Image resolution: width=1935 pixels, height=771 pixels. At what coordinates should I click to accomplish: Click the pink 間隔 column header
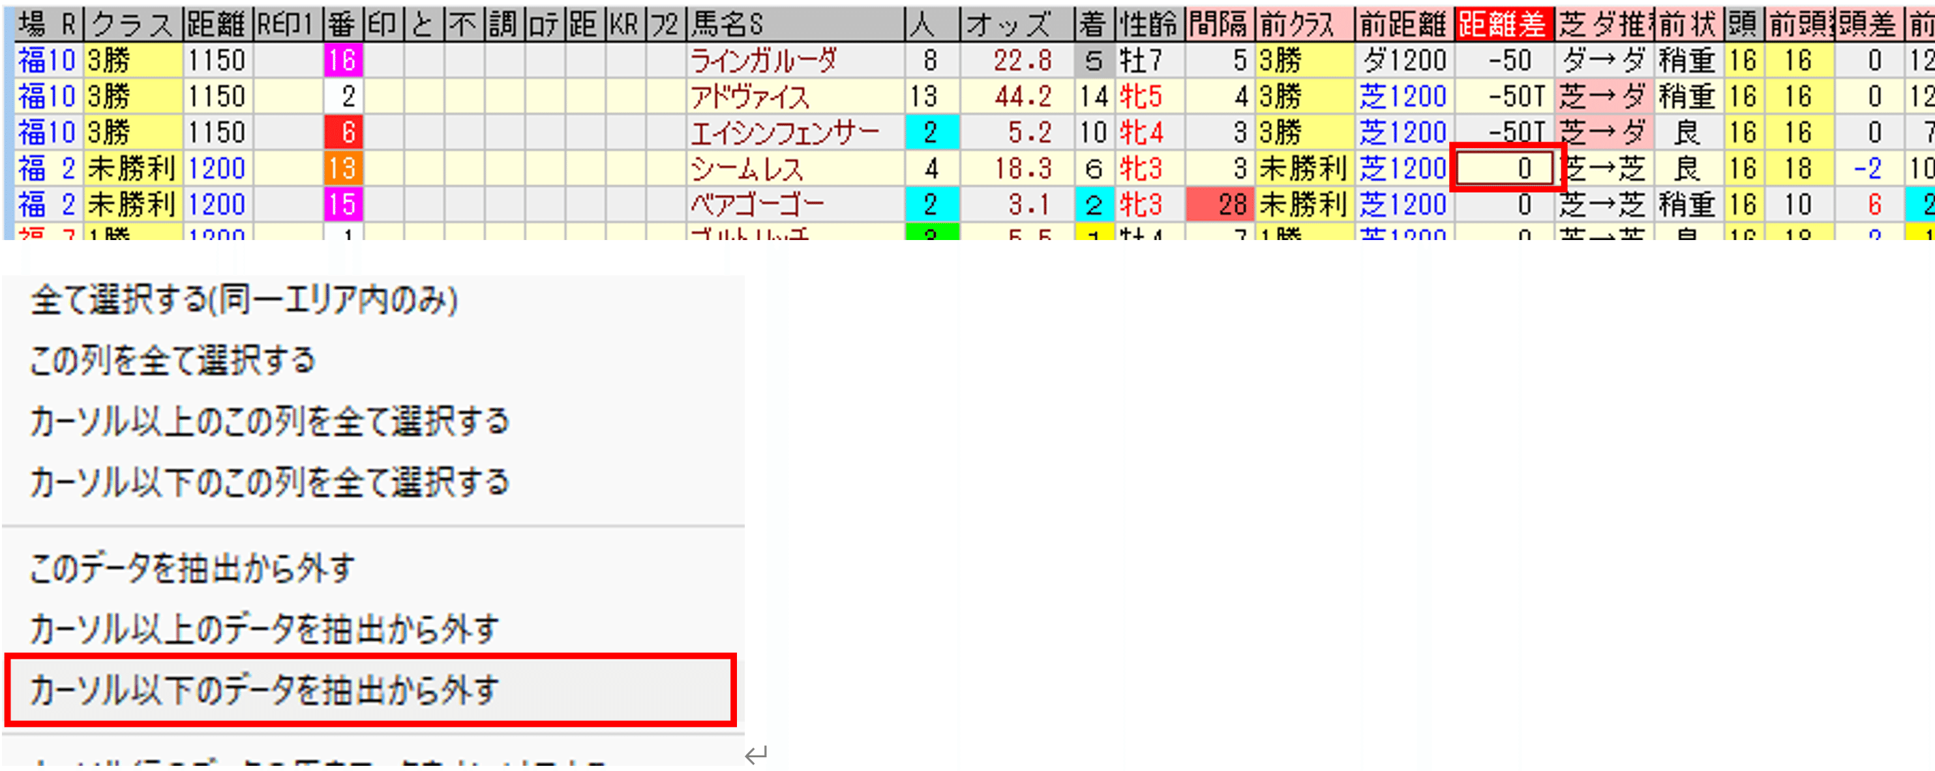coord(1218,25)
